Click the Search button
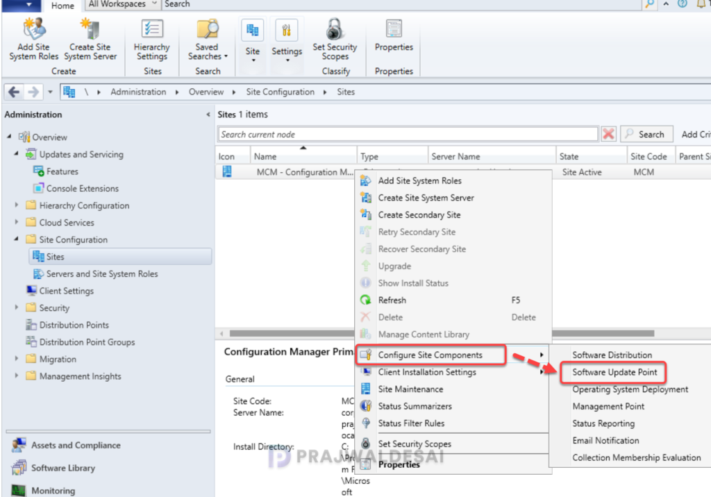Image resolution: width=711 pixels, height=497 pixels. pyautogui.click(x=646, y=134)
